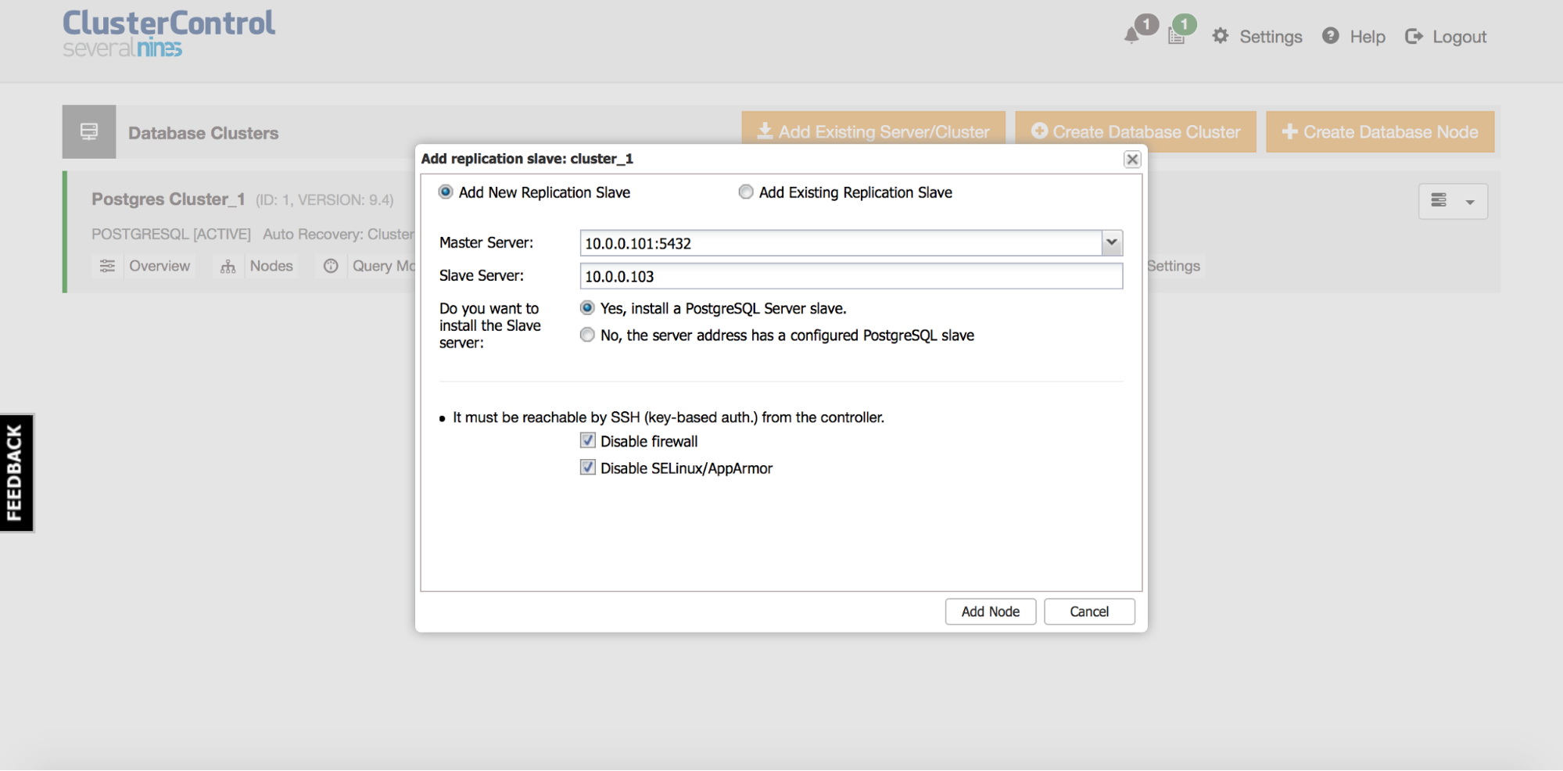Screen dimensions: 1563x771
Task: Click Add Existing Server/Cluster button
Action: point(873,131)
